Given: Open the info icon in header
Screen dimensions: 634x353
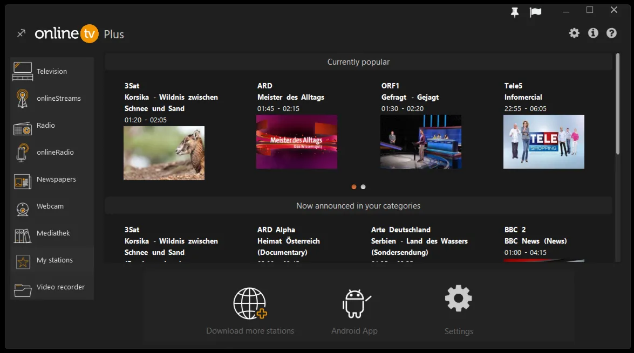Looking at the screenshot, I should 593,33.
